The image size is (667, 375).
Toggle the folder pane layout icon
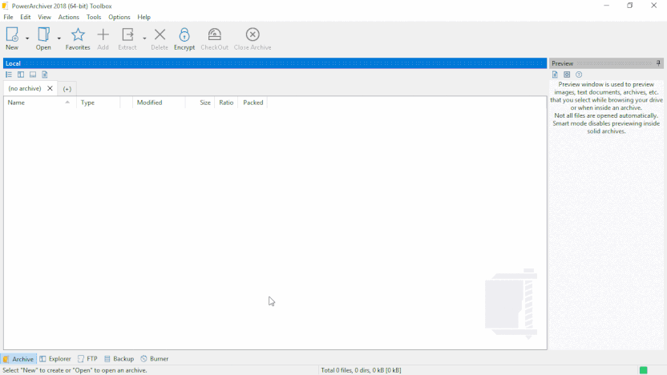click(x=21, y=75)
